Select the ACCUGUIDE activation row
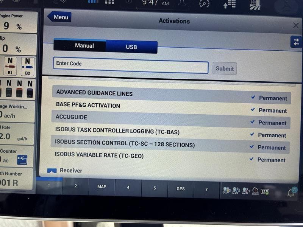 point(171,120)
